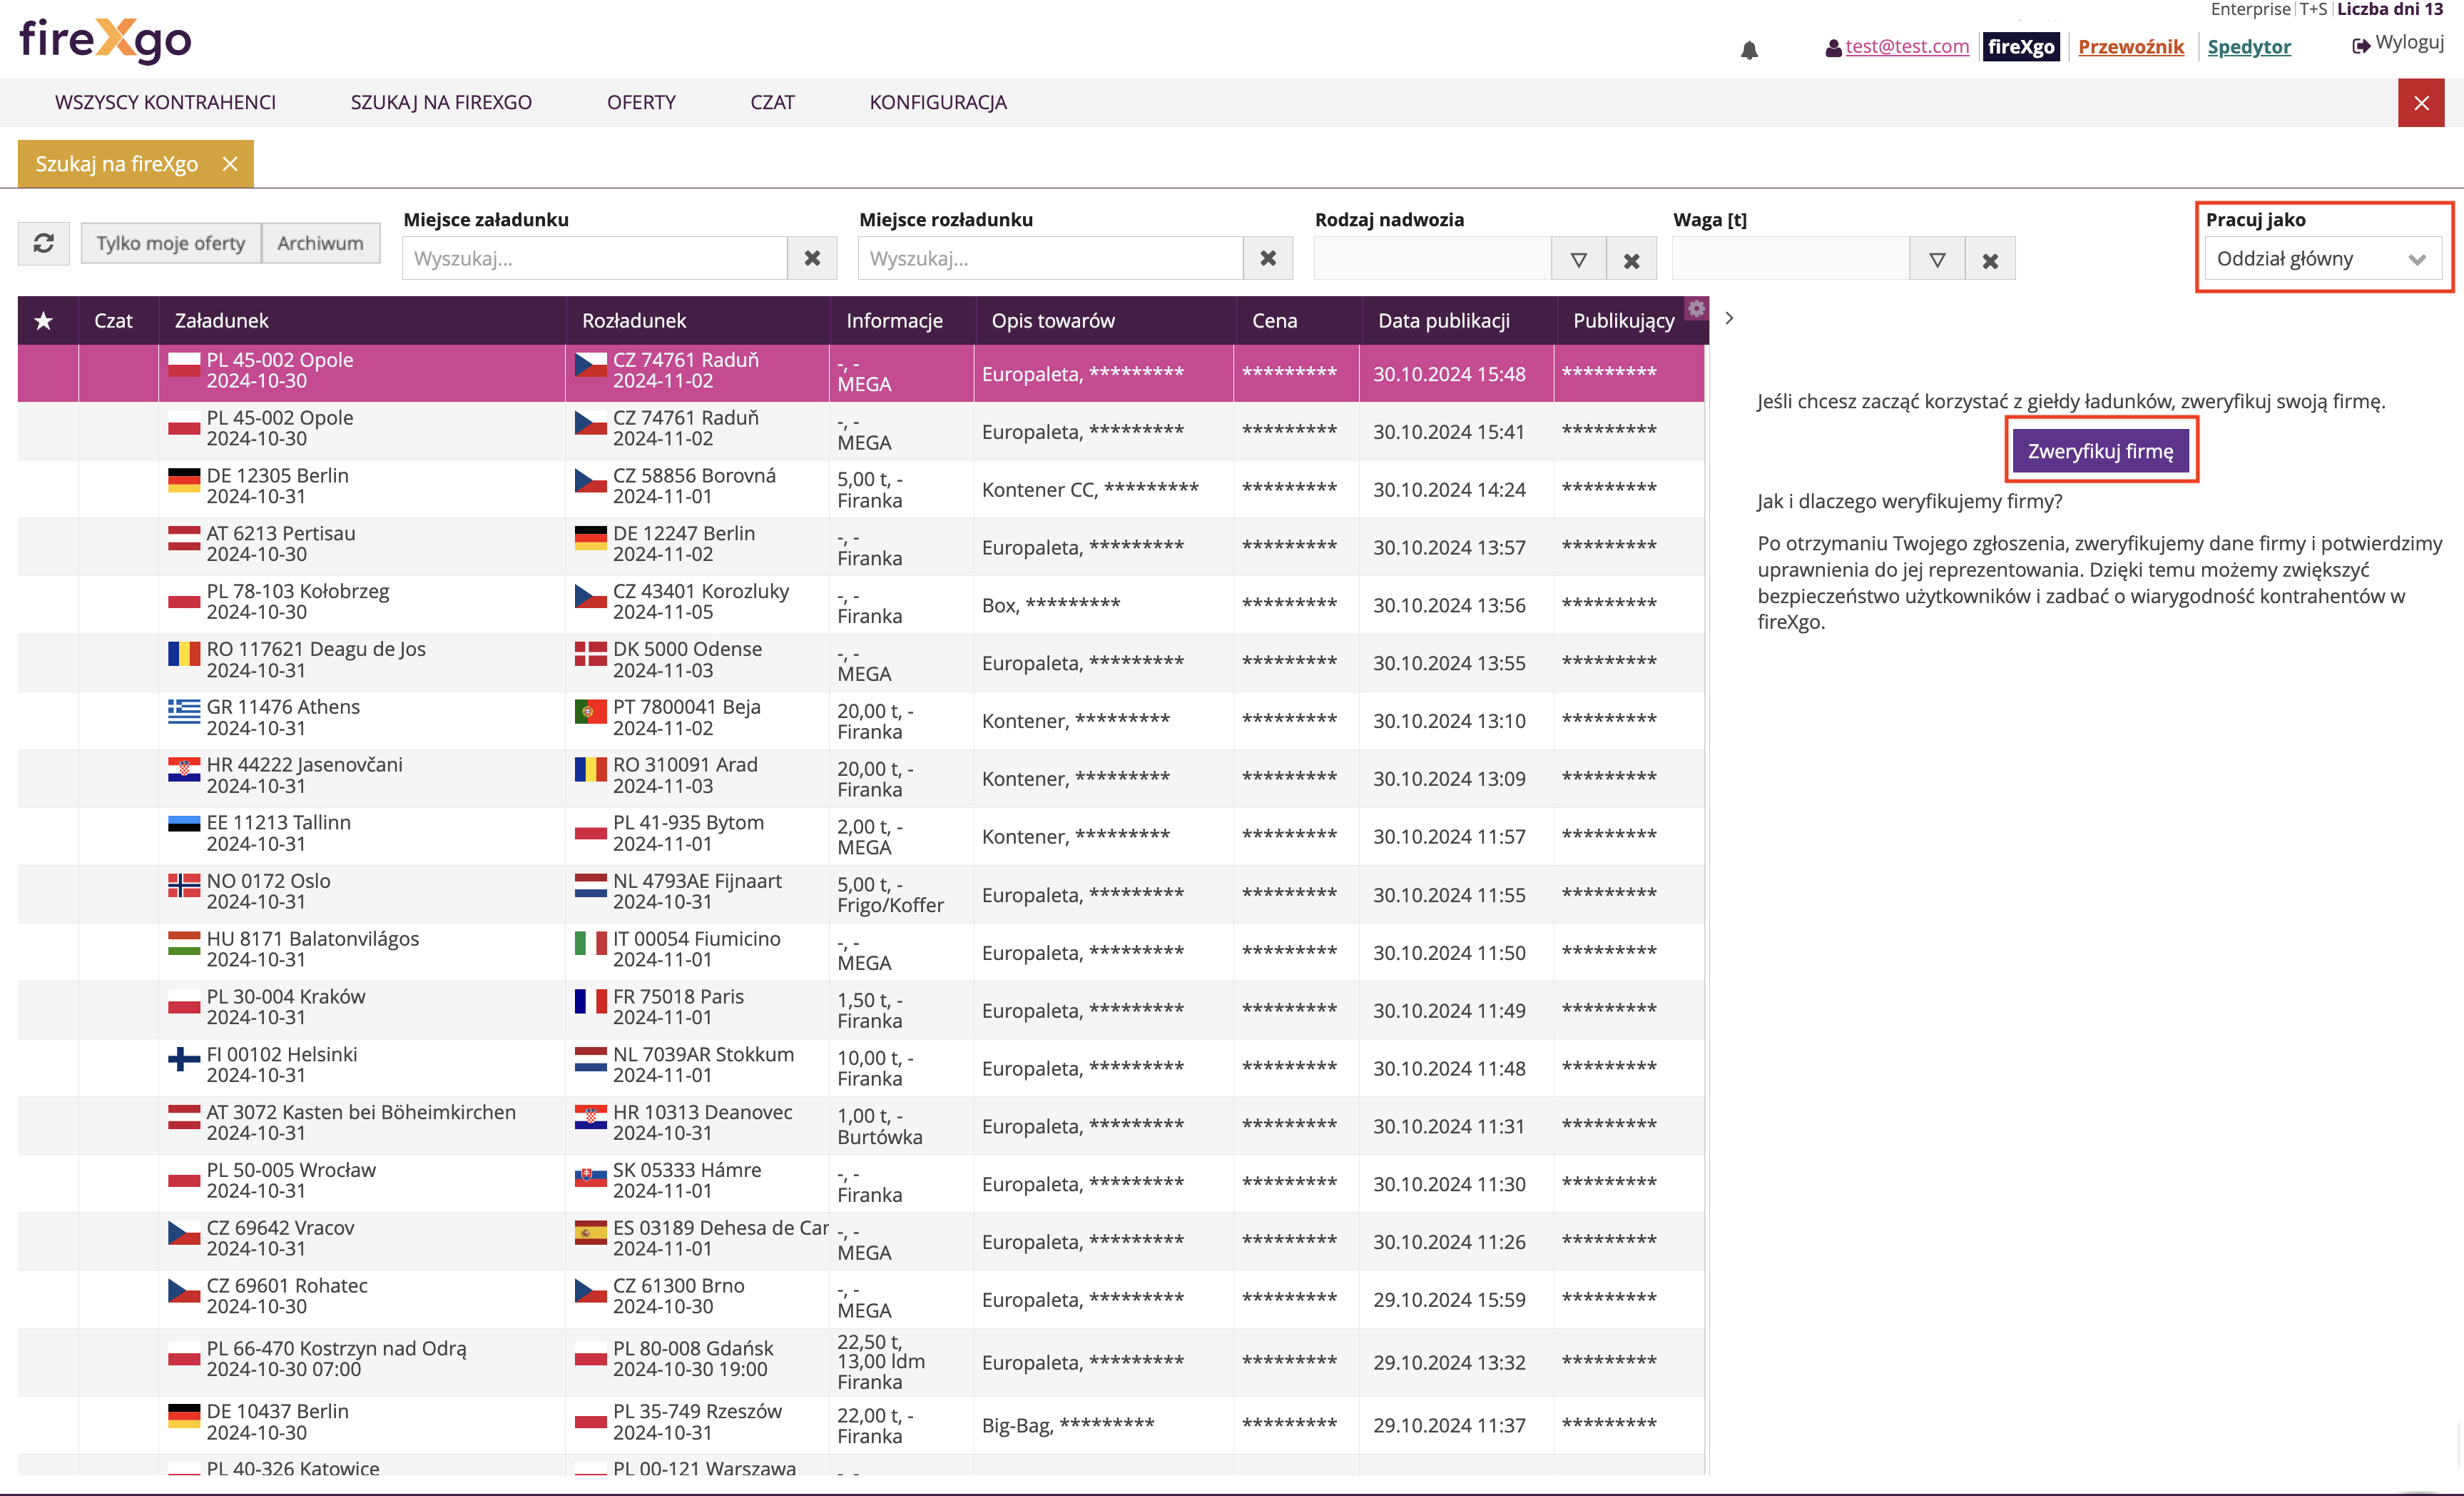This screenshot has width=2464, height=1496.
Task: Open the Waga filter dropdown
Action: [1937, 261]
